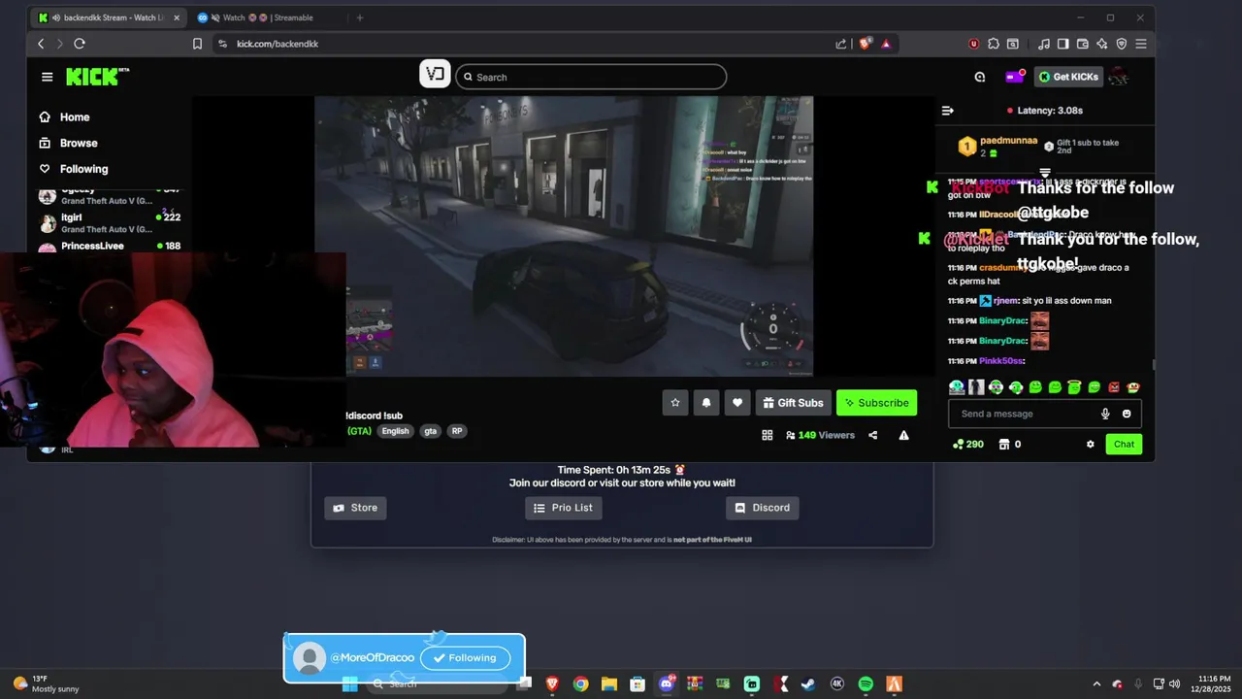The image size is (1242, 699).
Task: Click the share stream icon
Action: 872,435
